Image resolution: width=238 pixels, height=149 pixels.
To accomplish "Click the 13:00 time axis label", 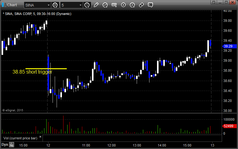I will tap(137, 145).
